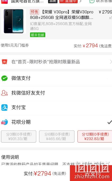Select the 6-period installment option ¥465.66
The height and width of the screenshot is (181, 112).
coord(57,137)
